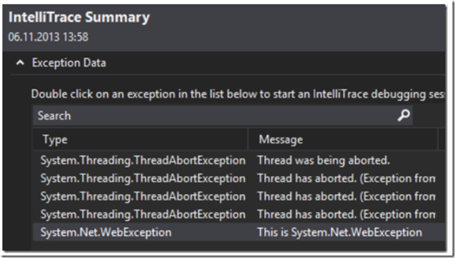Select the first ThreadAbortException row
The width and height of the screenshot is (455, 258).
pos(239,161)
